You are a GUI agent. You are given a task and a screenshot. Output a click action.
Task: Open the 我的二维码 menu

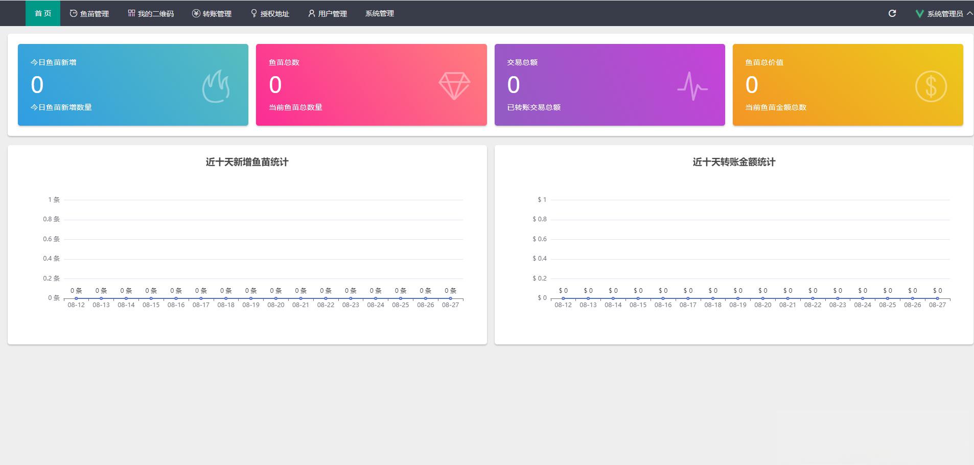click(151, 13)
